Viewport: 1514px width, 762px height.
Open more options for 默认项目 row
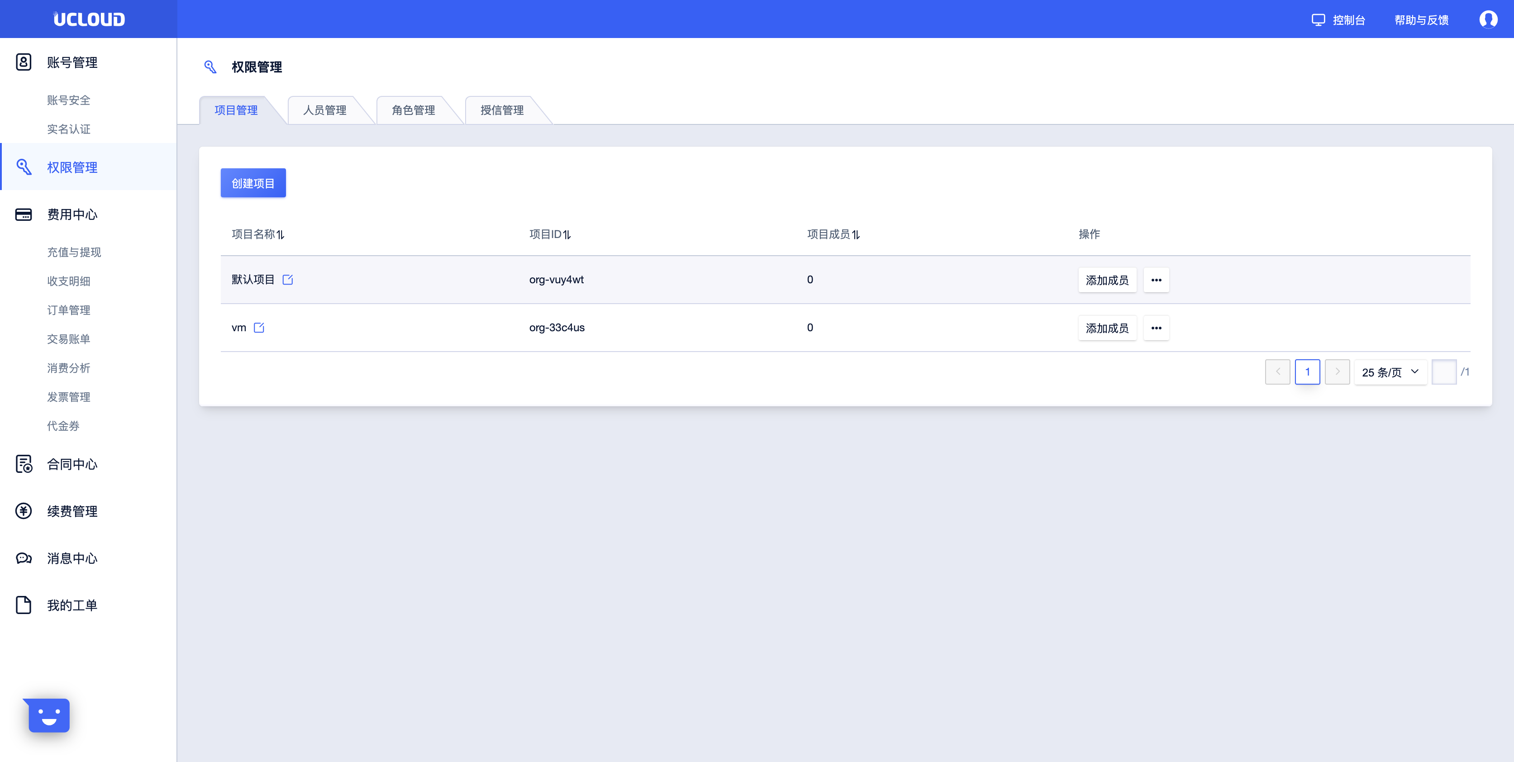click(x=1156, y=281)
